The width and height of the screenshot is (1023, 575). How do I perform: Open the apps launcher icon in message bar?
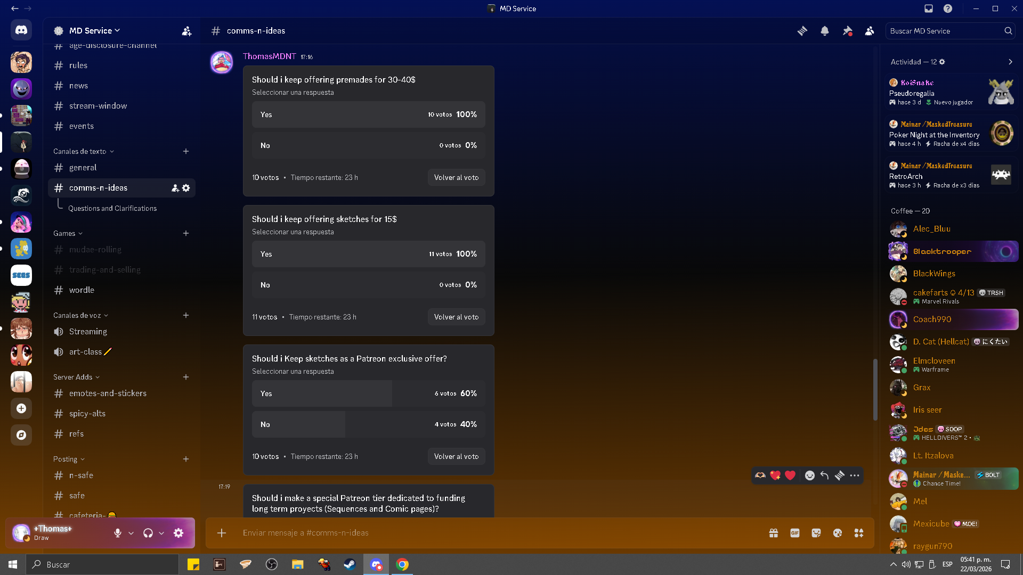tap(859, 533)
